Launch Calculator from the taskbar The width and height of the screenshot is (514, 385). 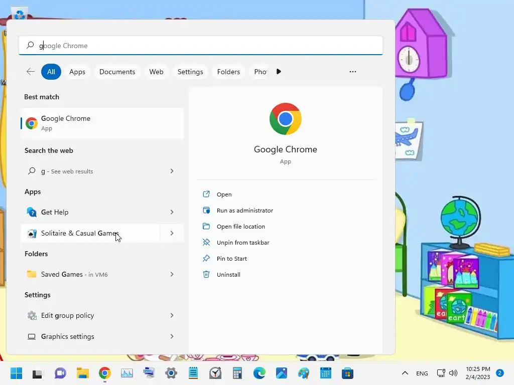coord(237,373)
